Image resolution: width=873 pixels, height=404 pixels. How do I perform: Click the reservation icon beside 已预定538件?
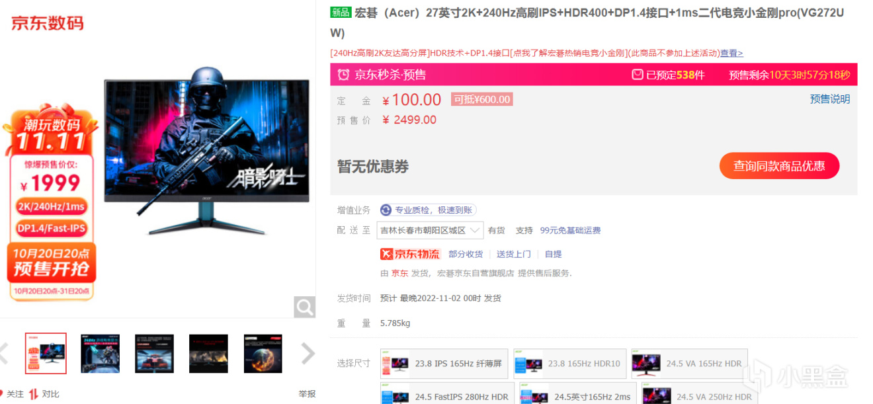click(x=638, y=75)
